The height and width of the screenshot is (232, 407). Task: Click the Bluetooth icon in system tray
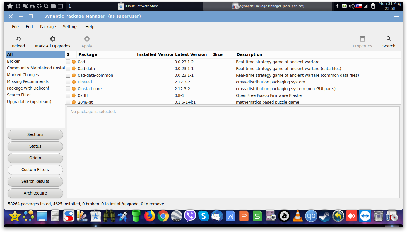pos(337,6)
